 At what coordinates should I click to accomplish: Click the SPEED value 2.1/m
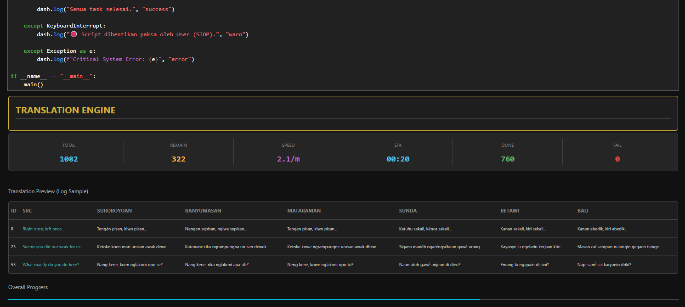pos(288,159)
